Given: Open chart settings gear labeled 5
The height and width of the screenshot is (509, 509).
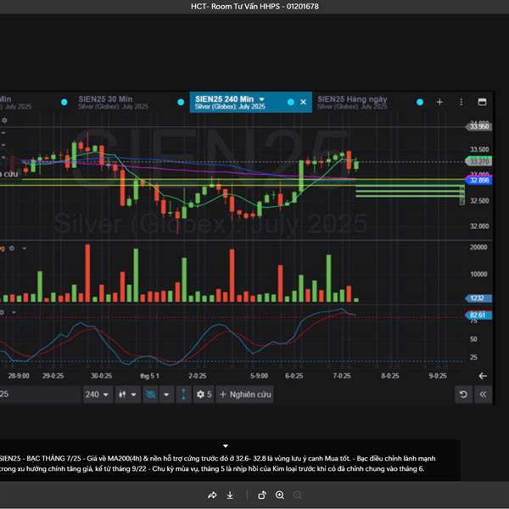Looking at the screenshot, I should tap(204, 394).
